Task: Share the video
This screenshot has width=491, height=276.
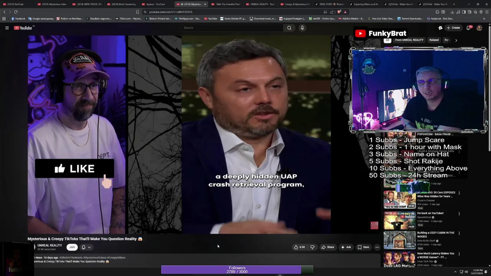Action: coord(328,247)
